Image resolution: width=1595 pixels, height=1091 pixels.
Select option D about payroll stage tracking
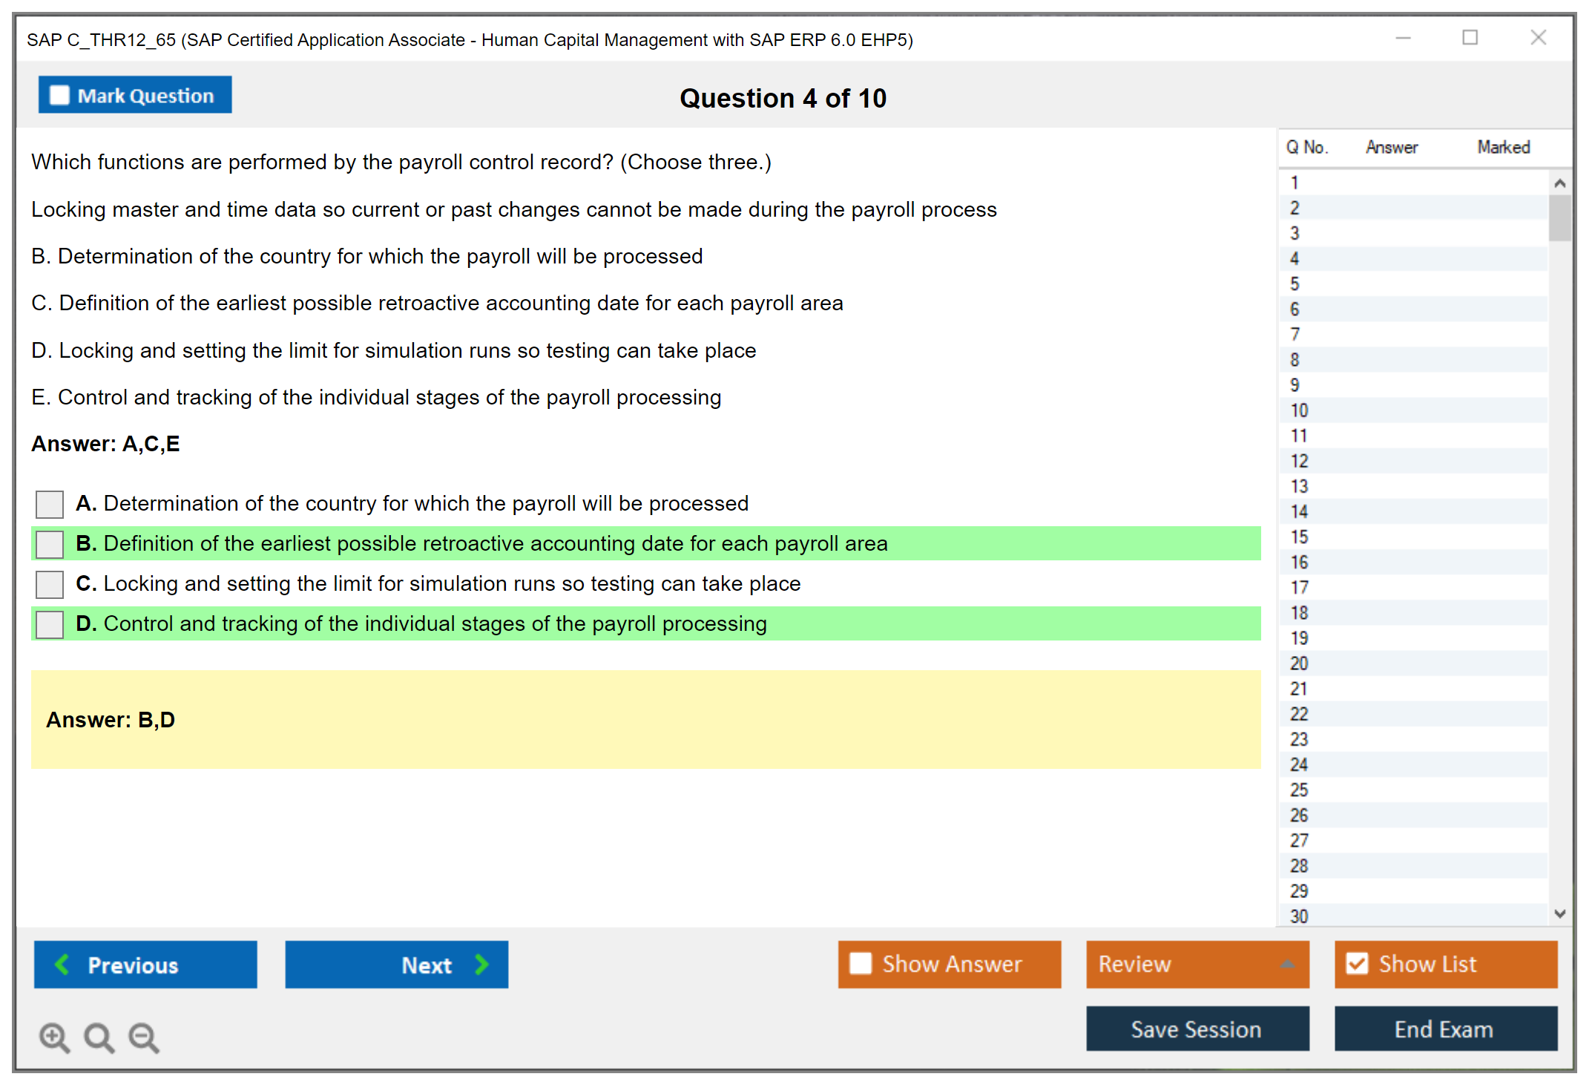pos(50,624)
